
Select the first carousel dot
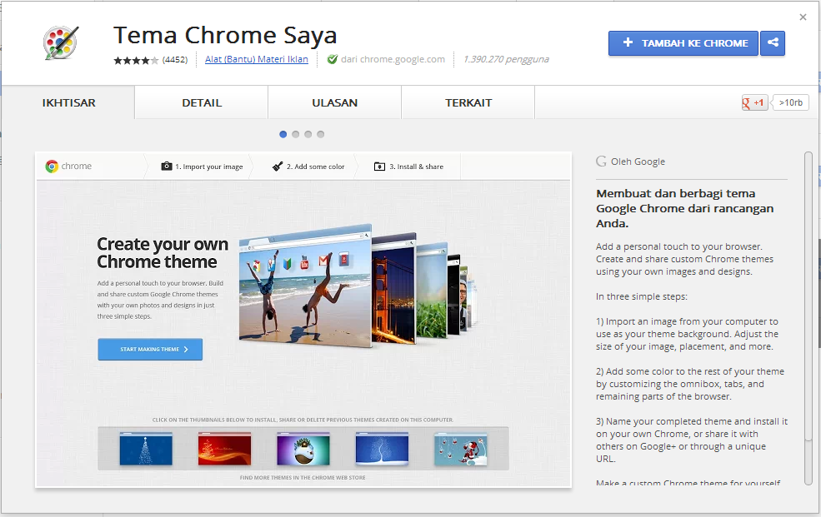click(283, 134)
